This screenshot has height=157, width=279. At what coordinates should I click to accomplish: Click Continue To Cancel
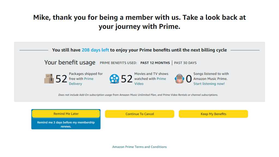click(x=139, y=114)
